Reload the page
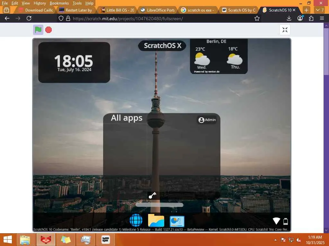Image resolution: width=329 pixels, height=246 pixels. pos(29,18)
